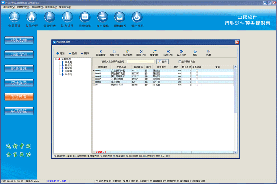The image size is (277, 184).
Task: Select 羽绒服 type in tree
Action: (x=68, y=71)
